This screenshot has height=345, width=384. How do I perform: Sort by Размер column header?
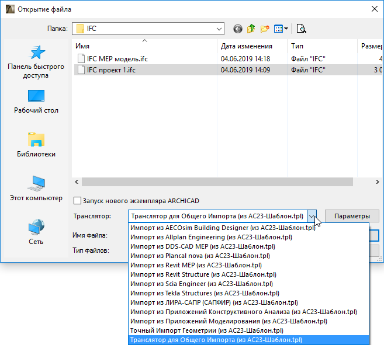point(371,46)
